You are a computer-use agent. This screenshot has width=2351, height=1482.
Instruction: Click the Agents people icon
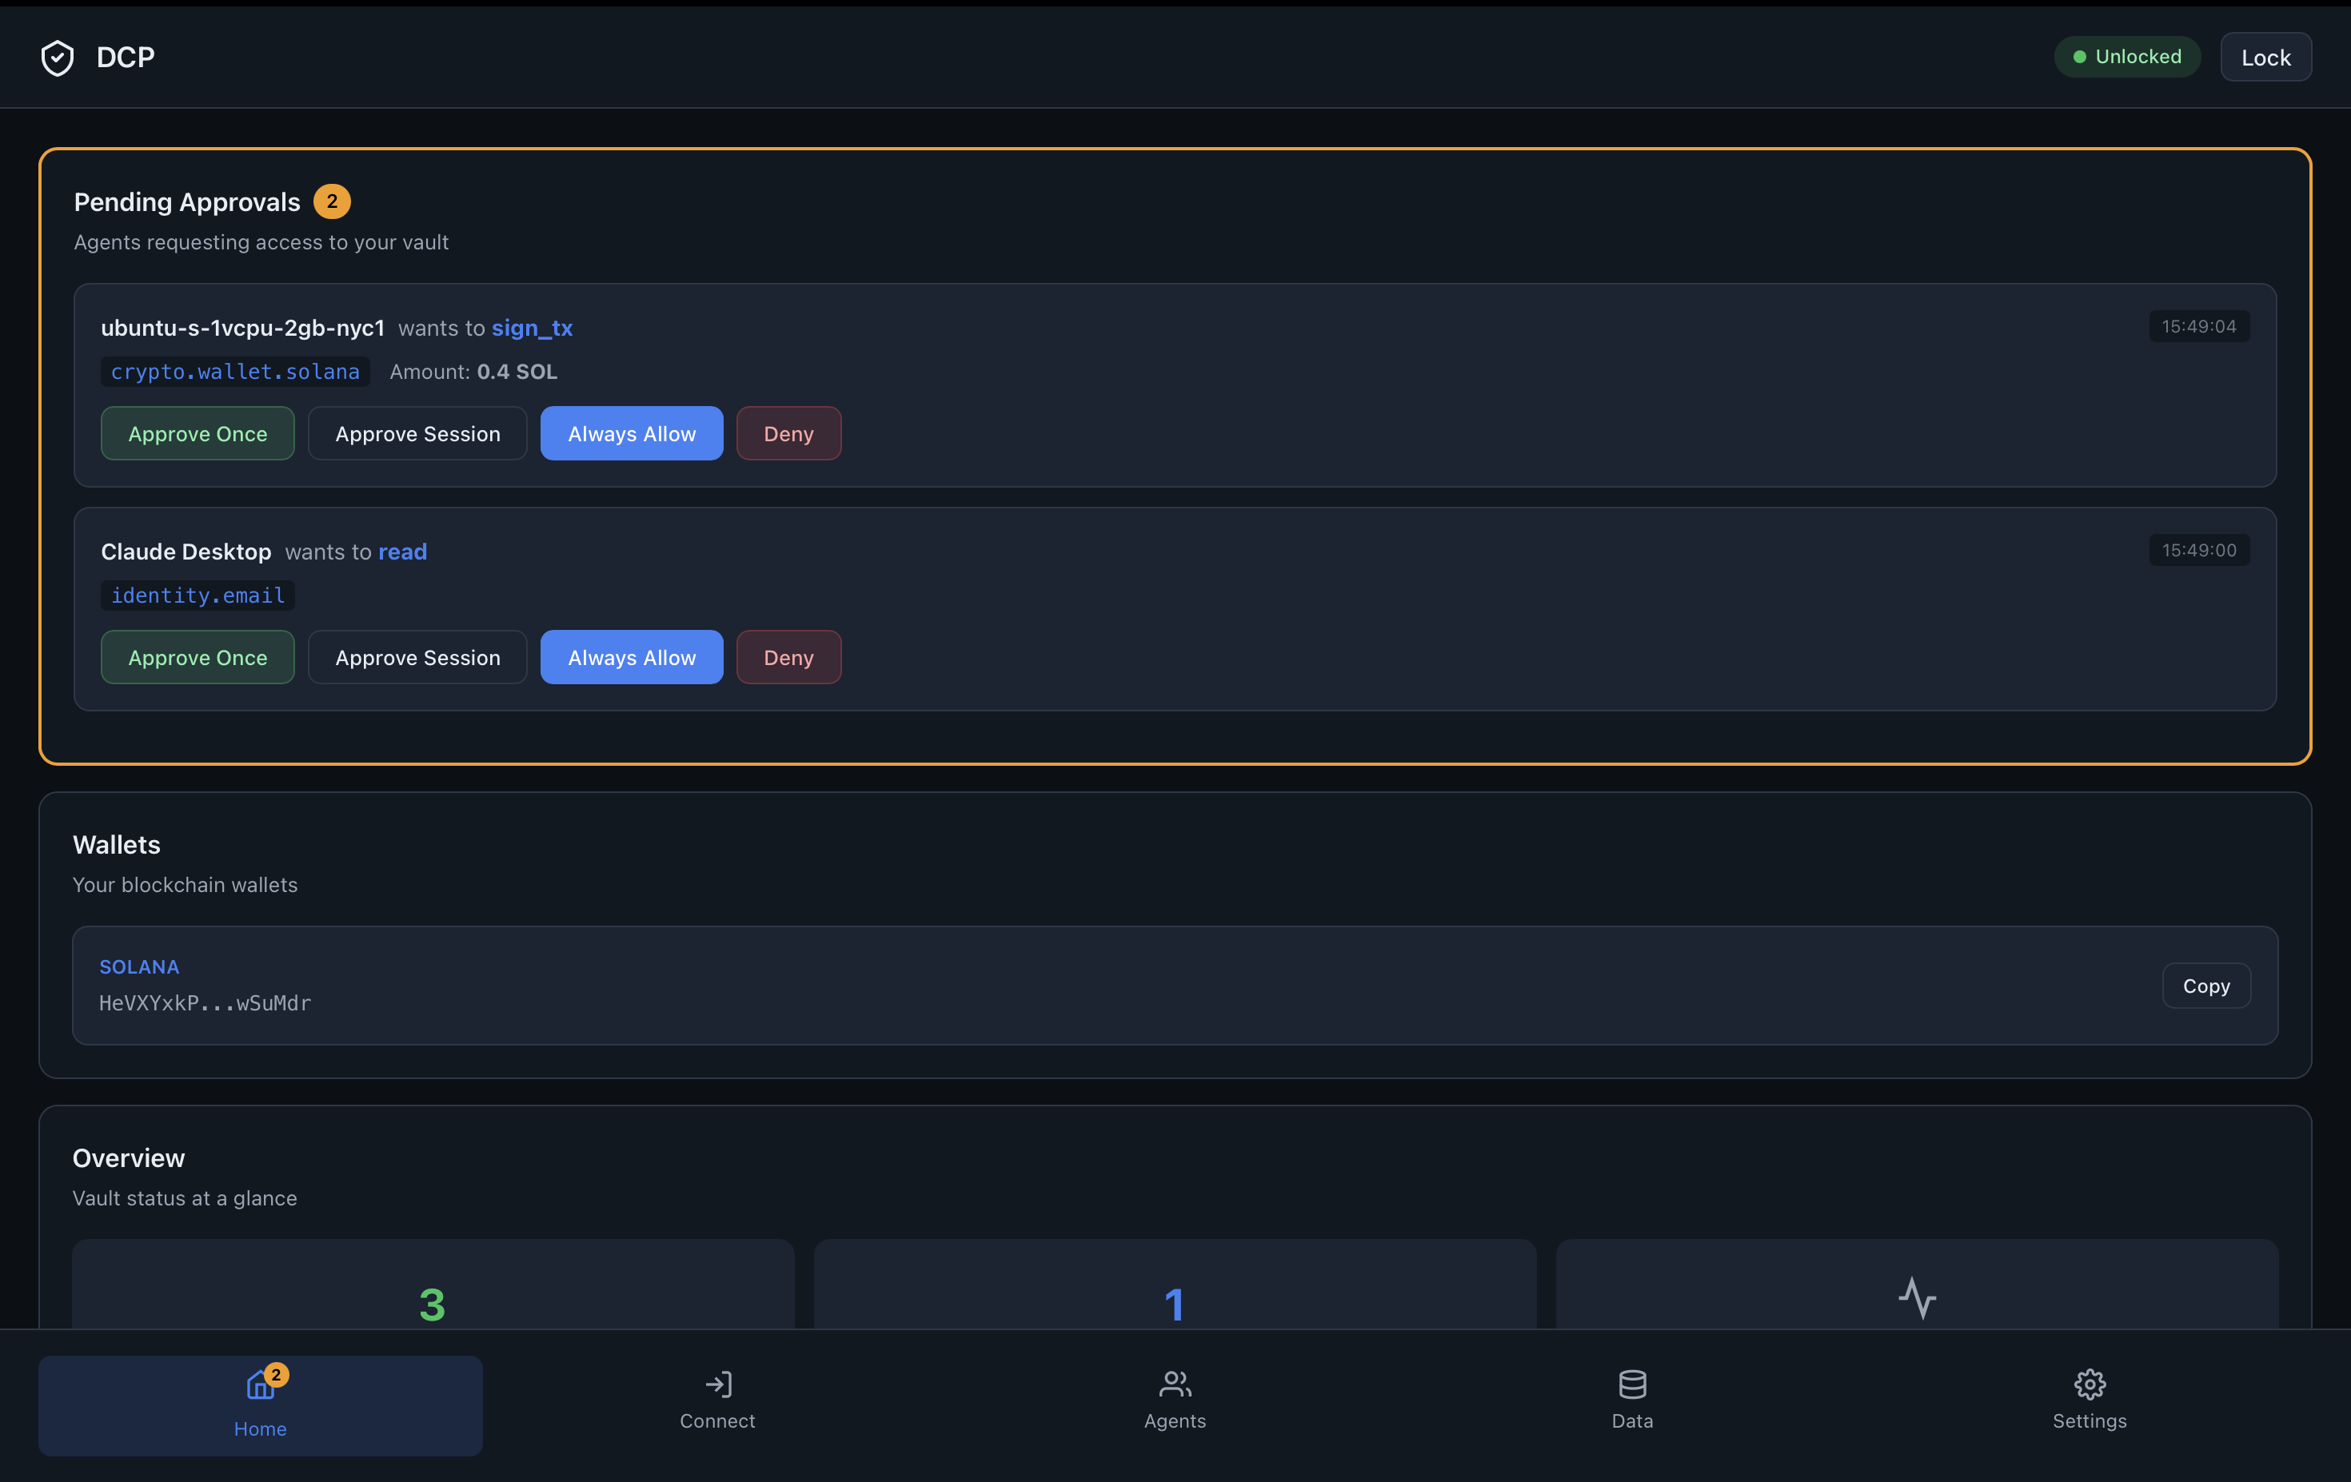(1175, 1384)
